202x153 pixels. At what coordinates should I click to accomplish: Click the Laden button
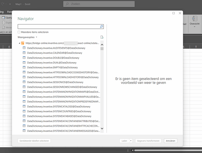coord(124,141)
